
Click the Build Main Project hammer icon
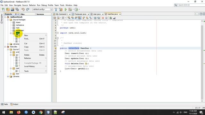tap(56, 9)
